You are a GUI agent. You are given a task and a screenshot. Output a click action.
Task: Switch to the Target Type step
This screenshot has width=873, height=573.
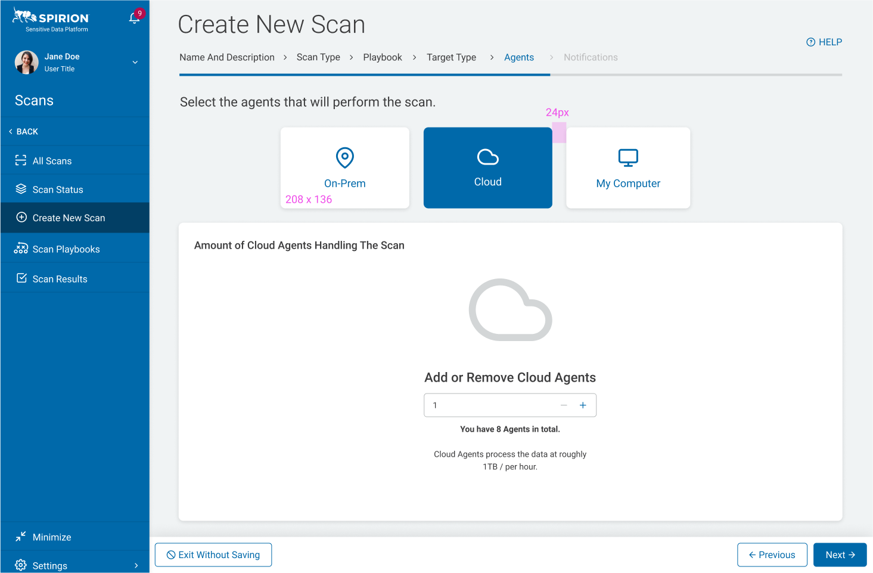coord(451,57)
